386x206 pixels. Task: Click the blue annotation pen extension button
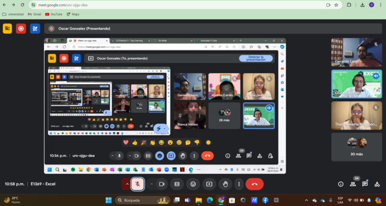[x=35, y=28]
